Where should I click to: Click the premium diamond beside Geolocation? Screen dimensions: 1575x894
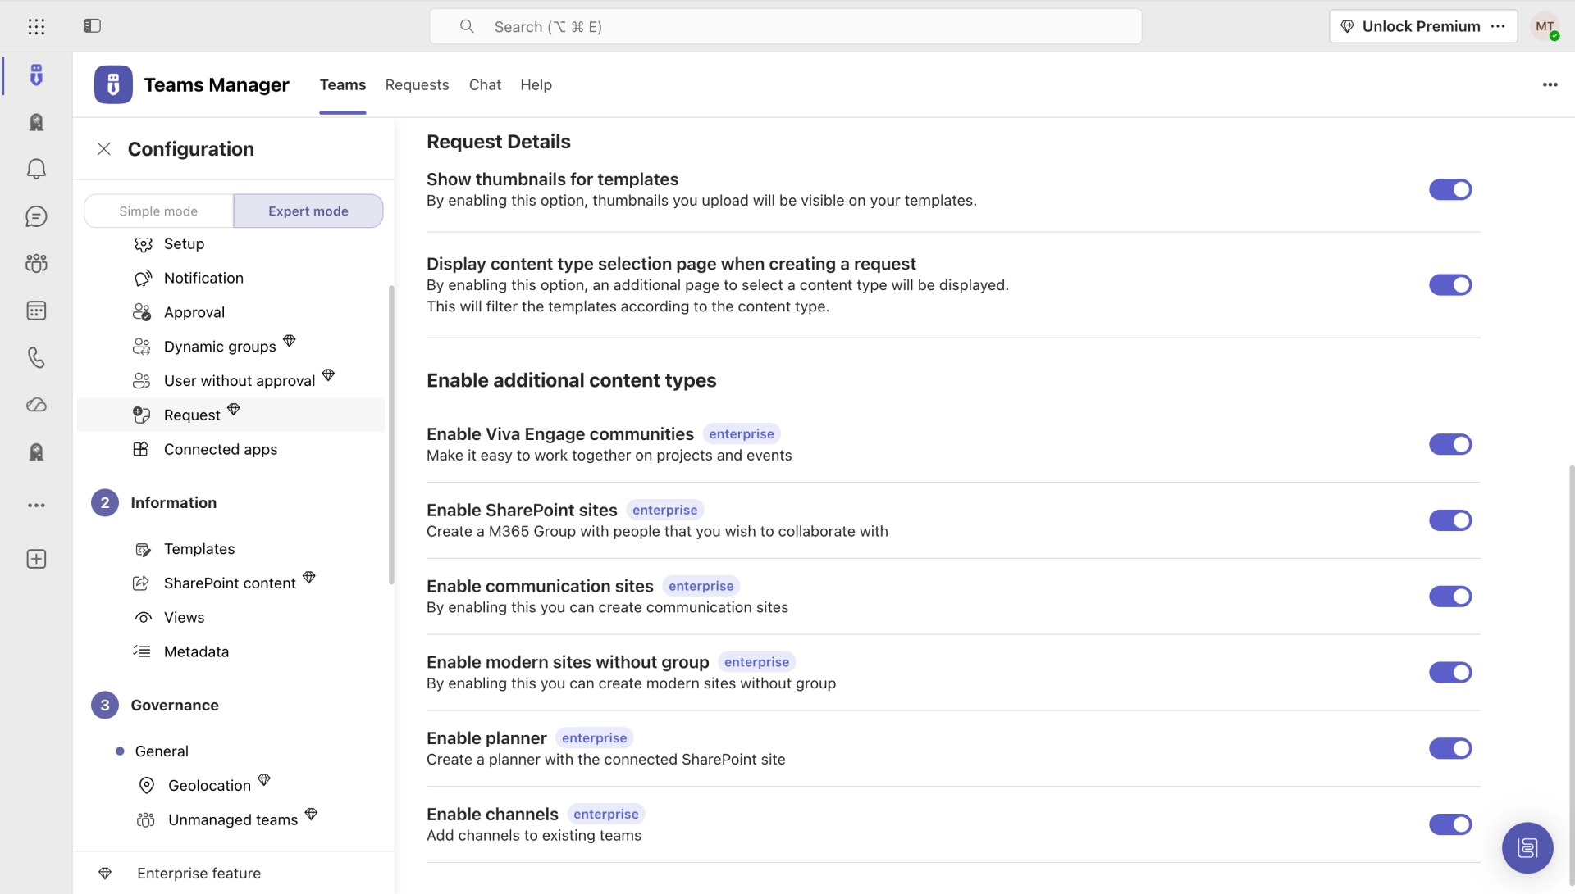click(x=264, y=779)
